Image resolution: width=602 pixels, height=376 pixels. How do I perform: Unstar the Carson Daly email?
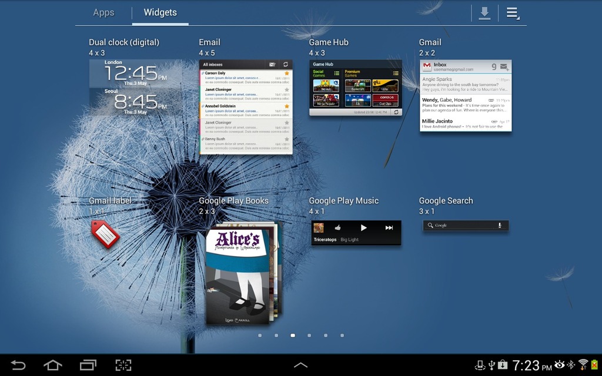[x=286, y=73]
